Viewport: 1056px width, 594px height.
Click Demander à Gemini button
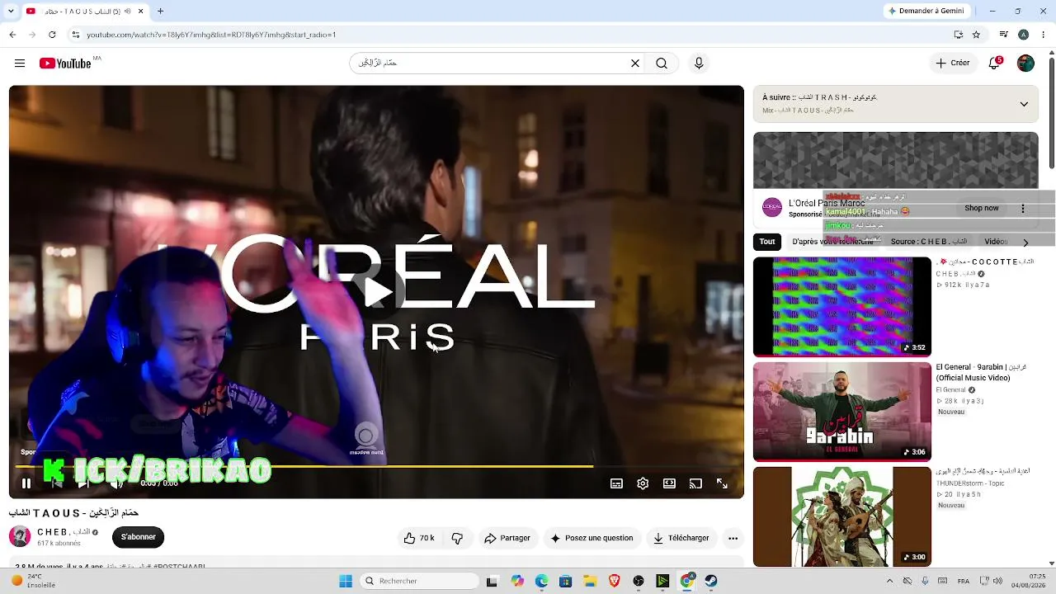pyautogui.click(x=926, y=11)
